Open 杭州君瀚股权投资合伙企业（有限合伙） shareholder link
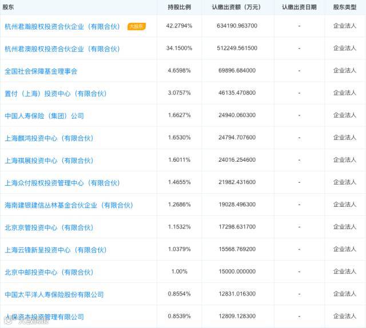This screenshot has height=328, width=366. (x=62, y=27)
